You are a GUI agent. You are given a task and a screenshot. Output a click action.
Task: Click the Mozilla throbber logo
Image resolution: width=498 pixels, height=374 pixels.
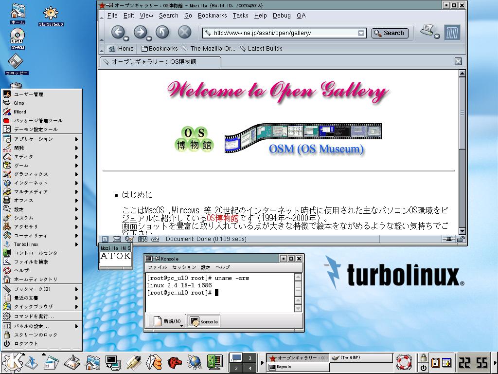pyautogui.click(x=452, y=33)
